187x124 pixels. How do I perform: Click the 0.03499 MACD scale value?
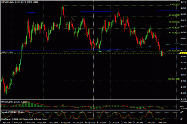(184, 101)
